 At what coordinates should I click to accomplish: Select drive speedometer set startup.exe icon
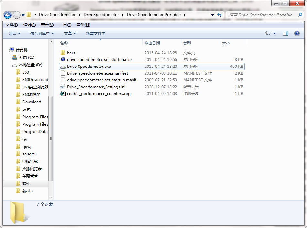click(63, 59)
